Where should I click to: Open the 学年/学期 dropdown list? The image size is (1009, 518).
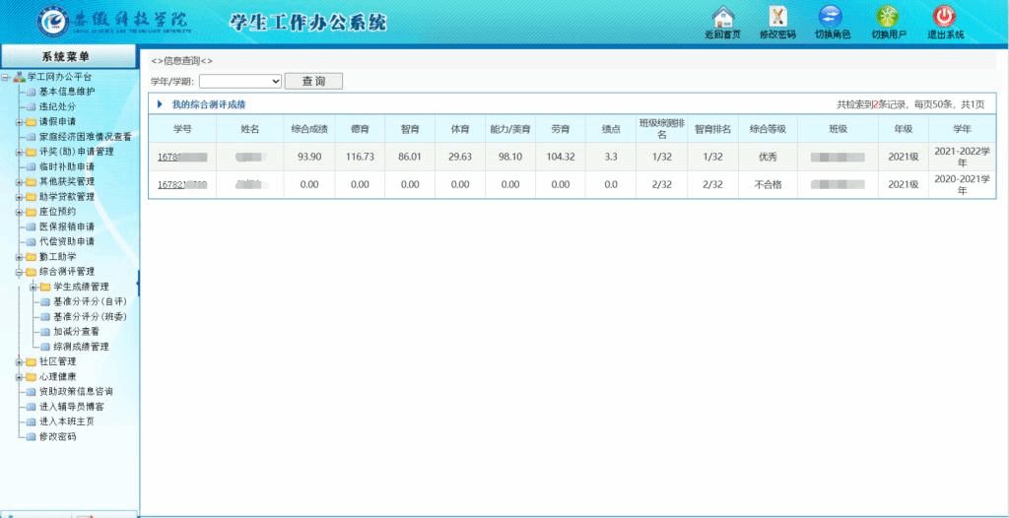240,82
